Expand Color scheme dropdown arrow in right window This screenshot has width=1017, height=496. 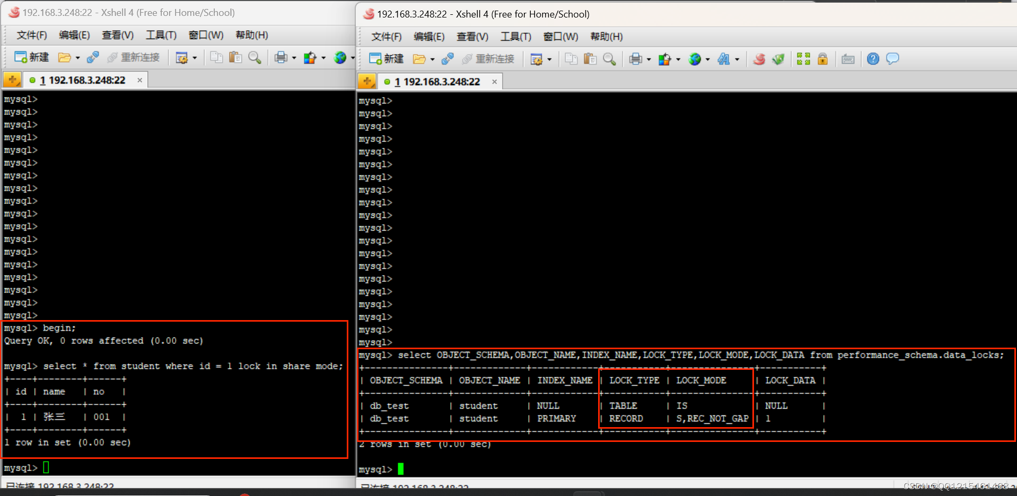[678, 59]
